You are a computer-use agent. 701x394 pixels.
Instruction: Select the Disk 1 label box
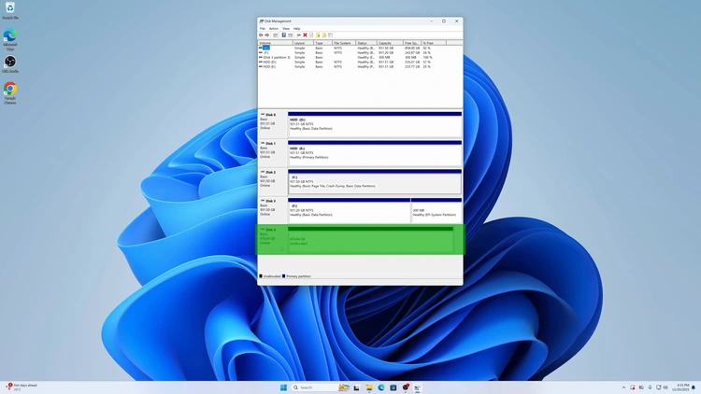click(273, 153)
